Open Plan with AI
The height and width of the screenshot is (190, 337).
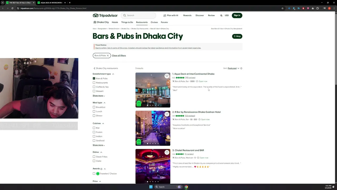coord(171,15)
